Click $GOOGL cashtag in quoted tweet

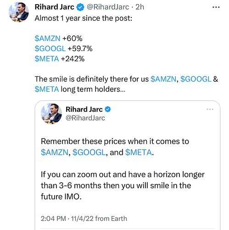click(89, 152)
